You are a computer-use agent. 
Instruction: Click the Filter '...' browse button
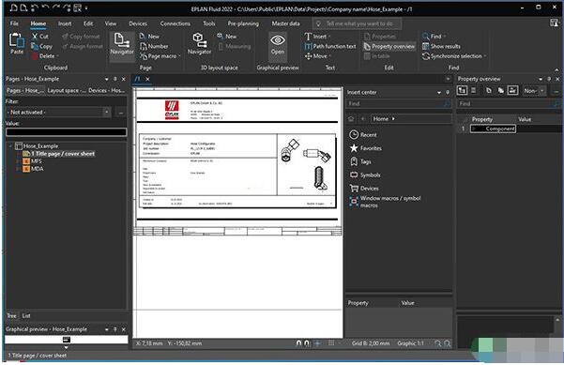(121, 113)
